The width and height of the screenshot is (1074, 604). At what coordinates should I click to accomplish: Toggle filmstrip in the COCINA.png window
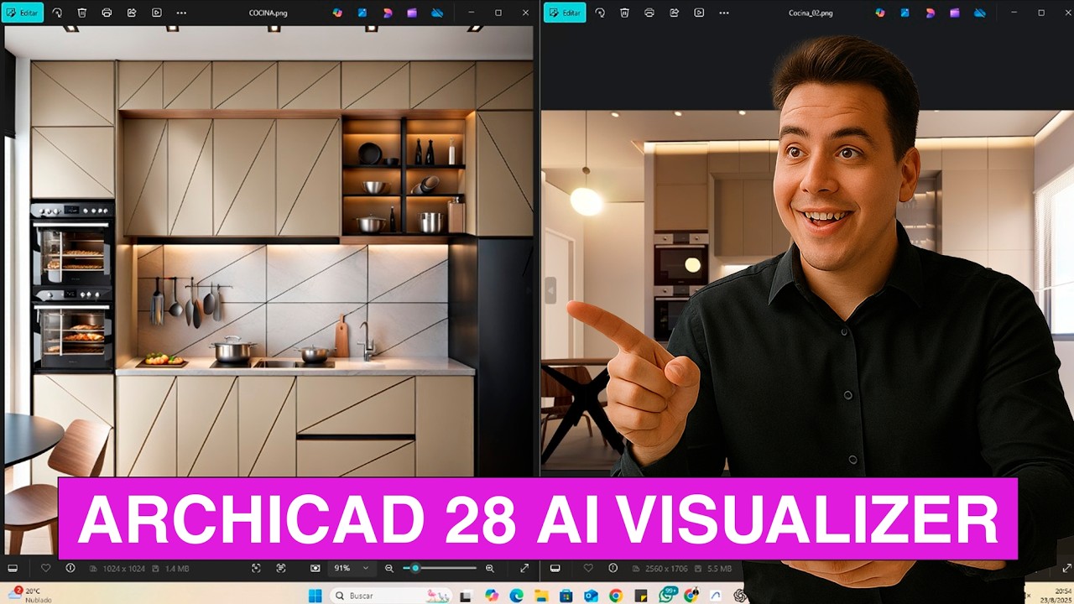pos(12,568)
